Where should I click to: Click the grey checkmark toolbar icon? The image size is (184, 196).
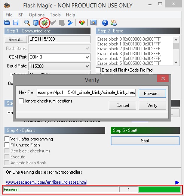tap(53, 23)
